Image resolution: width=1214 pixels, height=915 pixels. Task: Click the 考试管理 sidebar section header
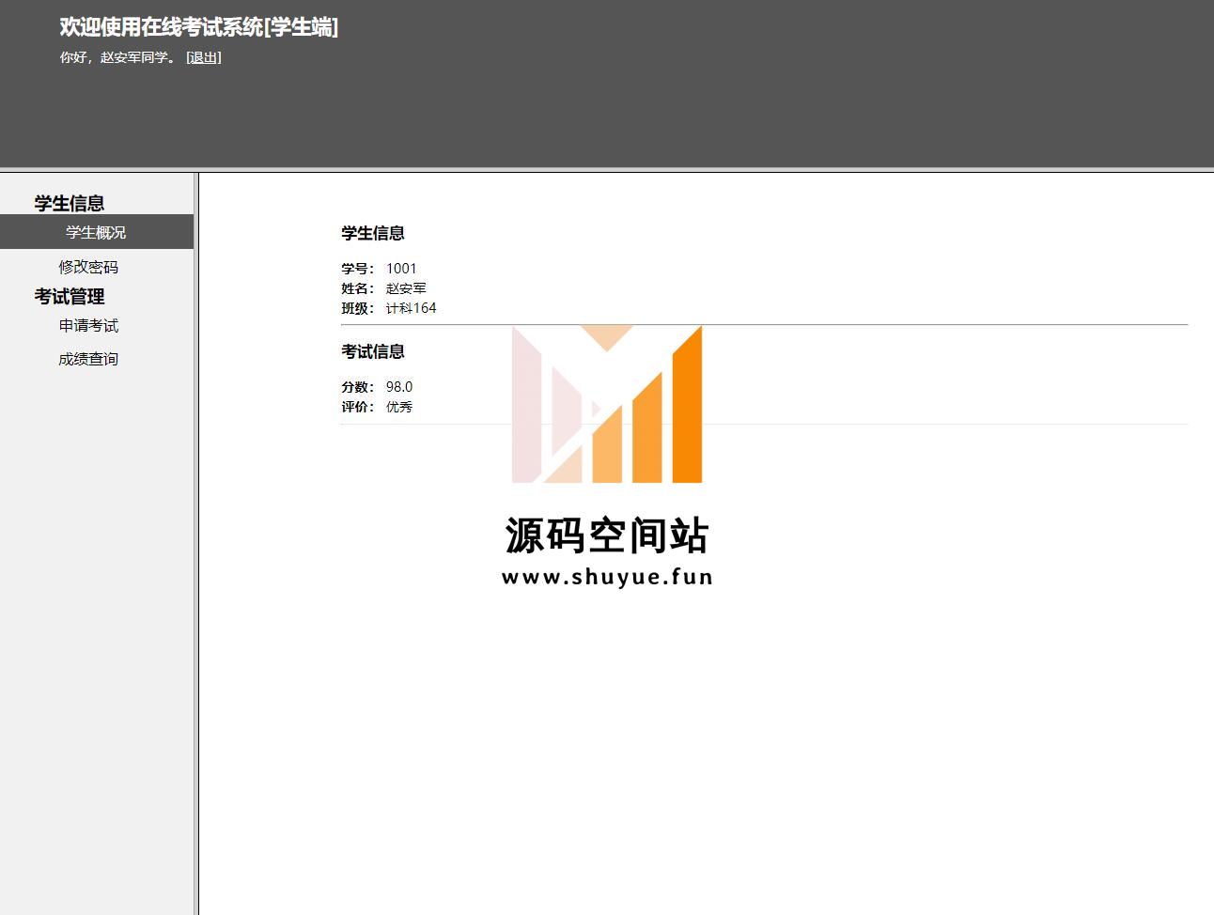coord(70,296)
